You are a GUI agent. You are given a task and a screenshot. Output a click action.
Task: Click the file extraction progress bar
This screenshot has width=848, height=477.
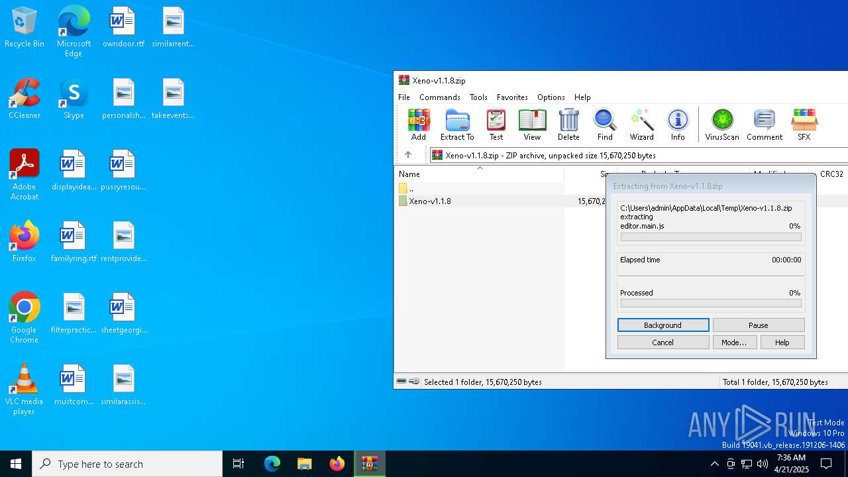click(711, 237)
